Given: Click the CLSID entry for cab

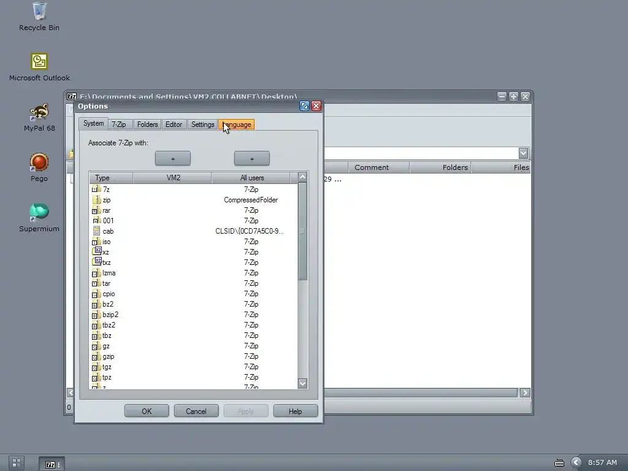Looking at the screenshot, I should point(250,231).
